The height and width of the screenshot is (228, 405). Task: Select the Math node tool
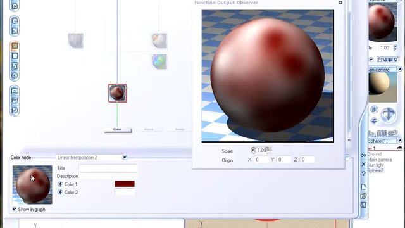[x=15, y=110]
